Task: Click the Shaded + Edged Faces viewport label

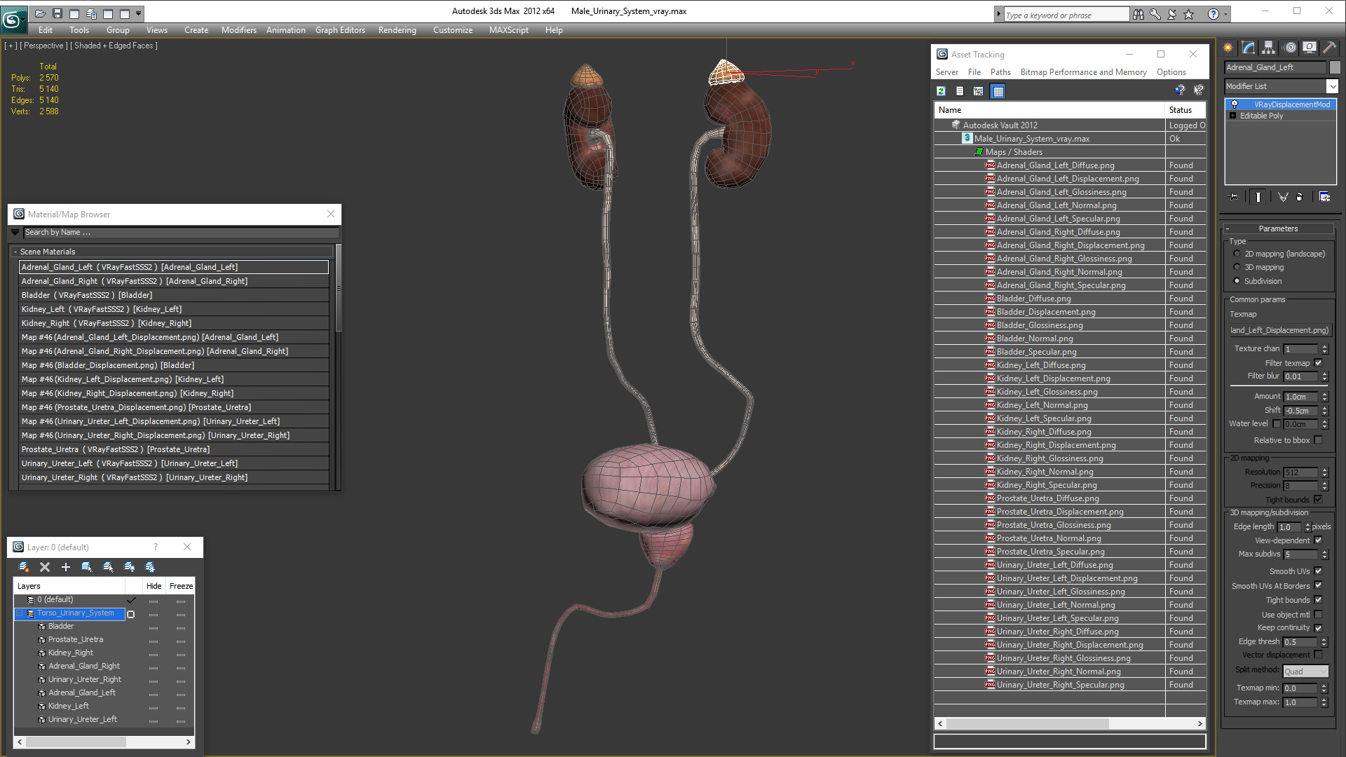Action: click(116, 46)
